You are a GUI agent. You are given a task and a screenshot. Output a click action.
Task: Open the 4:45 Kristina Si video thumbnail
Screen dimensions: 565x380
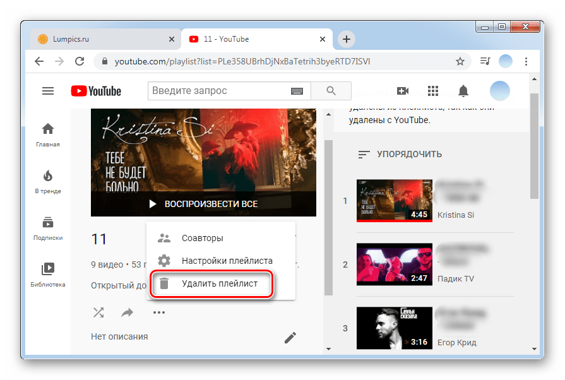point(394,200)
